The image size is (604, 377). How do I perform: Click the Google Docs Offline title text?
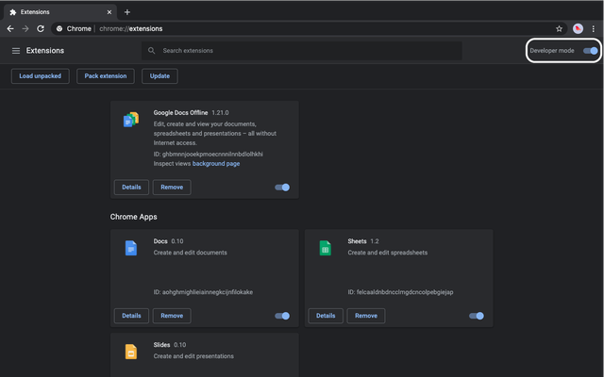pos(180,113)
